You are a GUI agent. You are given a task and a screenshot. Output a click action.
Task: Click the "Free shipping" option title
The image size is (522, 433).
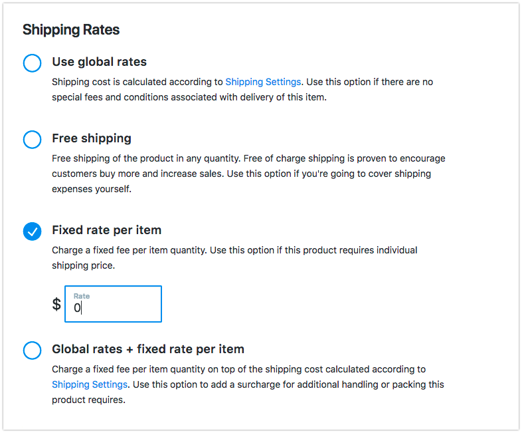[92, 138]
